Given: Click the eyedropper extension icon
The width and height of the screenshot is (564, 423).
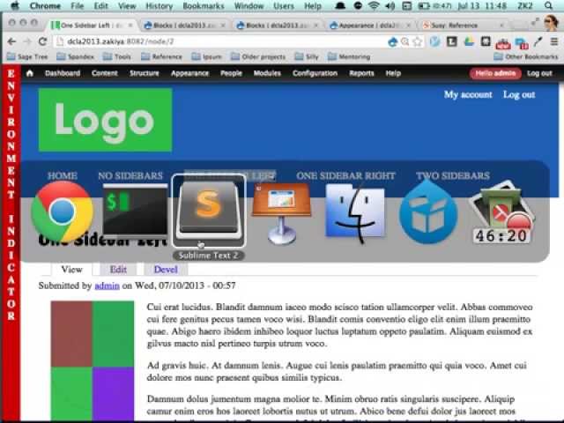Looking at the screenshot, I should (x=538, y=41).
